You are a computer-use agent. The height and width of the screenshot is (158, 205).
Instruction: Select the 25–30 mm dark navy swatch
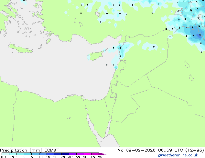point(65,154)
